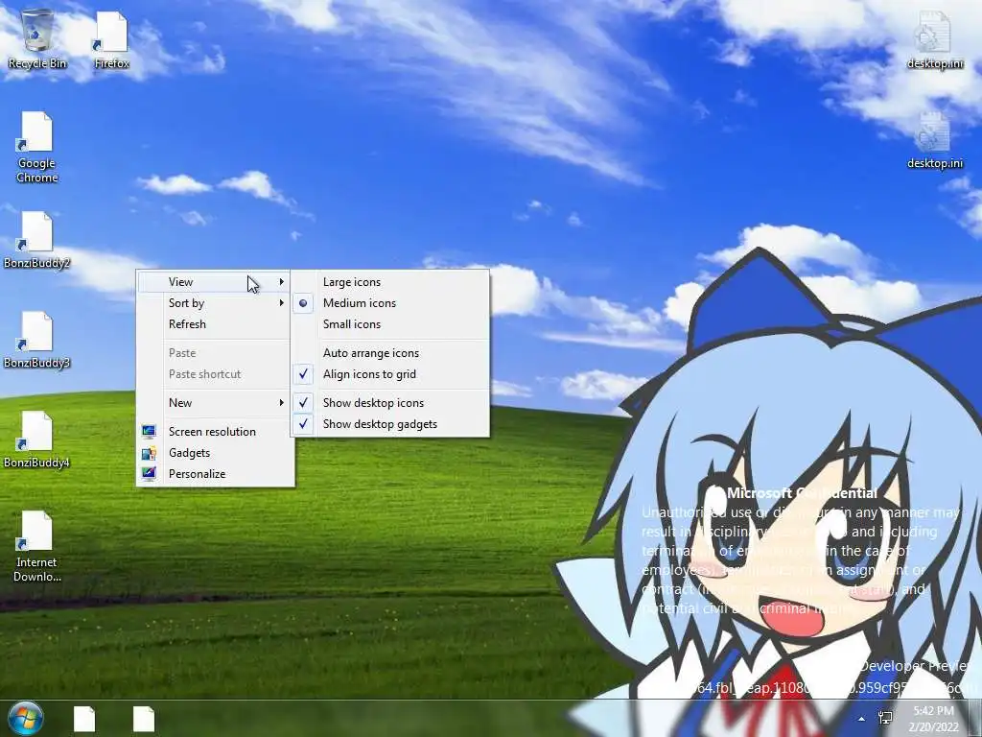Select the lower desktop.ini file icon
Image resolution: width=982 pixels, height=737 pixels.
(934, 139)
